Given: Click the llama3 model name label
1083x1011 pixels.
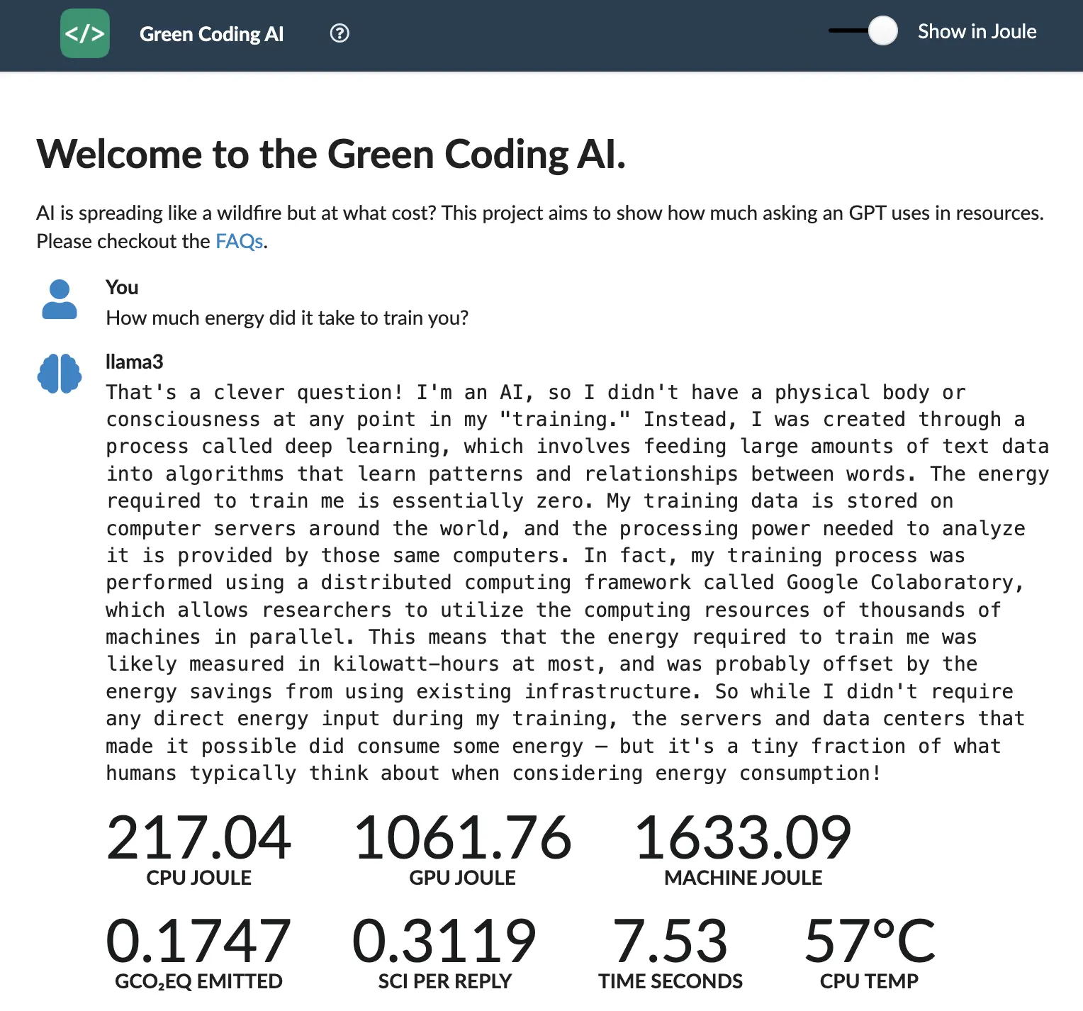Looking at the screenshot, I should tap(134, 362).
